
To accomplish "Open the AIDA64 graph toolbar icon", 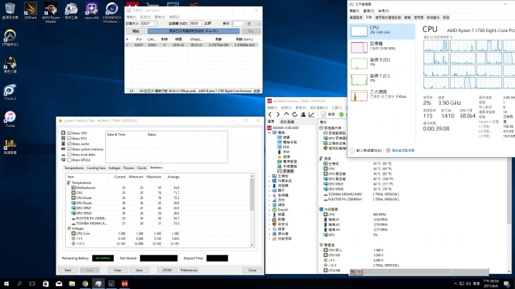I will coord(311,114).
